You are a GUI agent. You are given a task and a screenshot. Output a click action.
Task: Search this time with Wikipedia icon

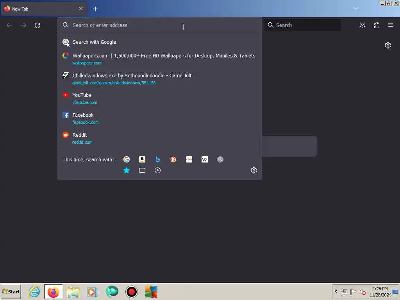click(205, 159)
